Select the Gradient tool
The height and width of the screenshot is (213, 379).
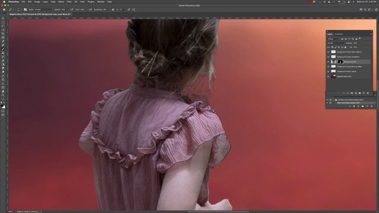pyautogui.click(x=3, y=64)
